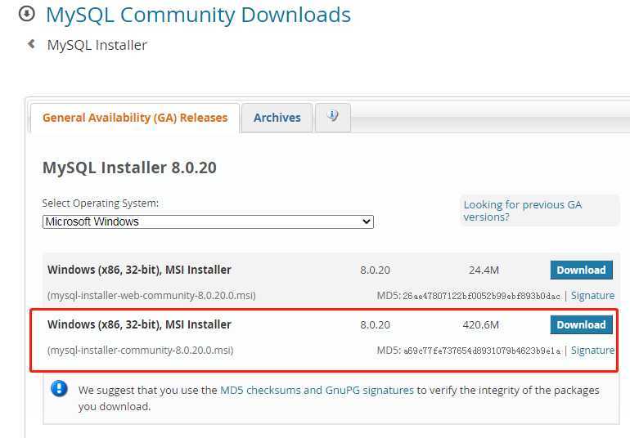This screenshot has width=630, height=438.
Task: Click version 8.0.20 in the 24.4M row
Action: [375, 270]
